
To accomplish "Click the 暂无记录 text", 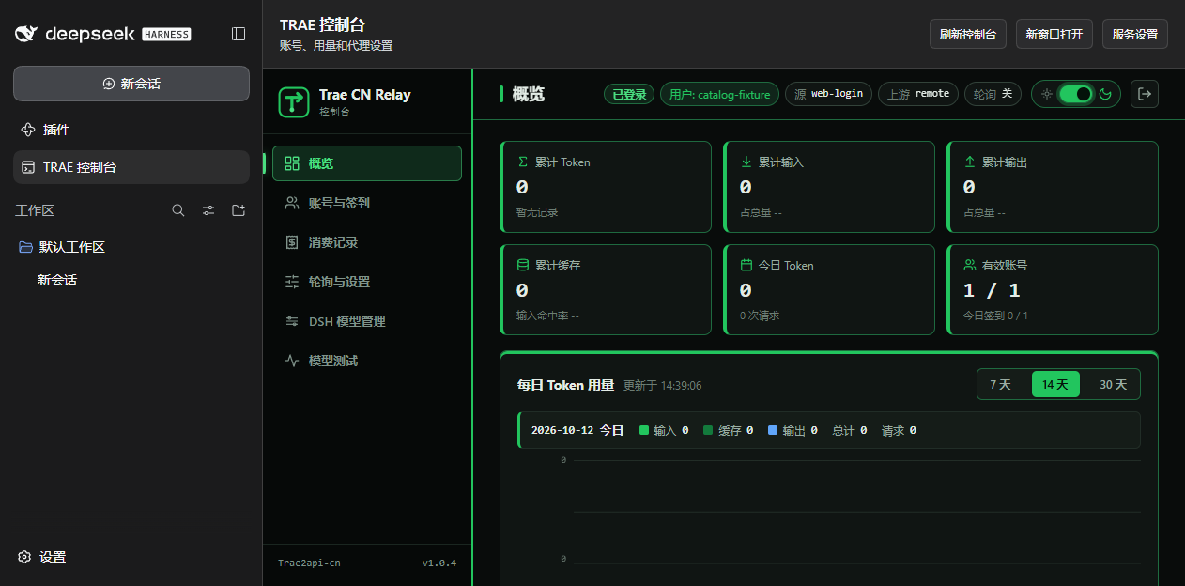I will click(537, 212).
